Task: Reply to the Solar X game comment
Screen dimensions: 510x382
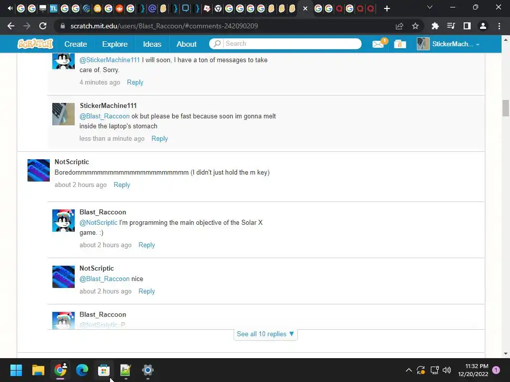Action: point(147,245)
